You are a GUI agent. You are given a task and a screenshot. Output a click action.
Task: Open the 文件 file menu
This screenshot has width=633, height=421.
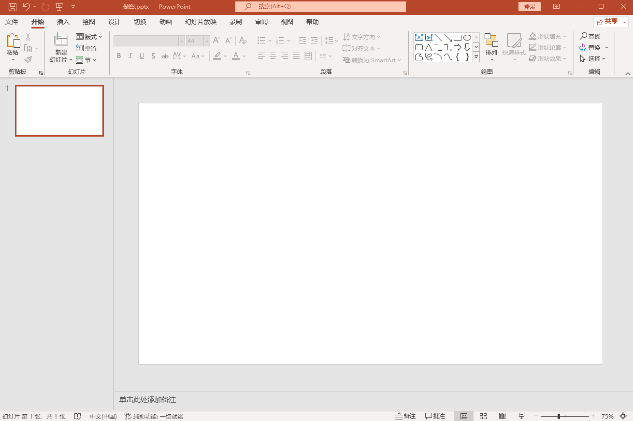click(x=12, y=22)
